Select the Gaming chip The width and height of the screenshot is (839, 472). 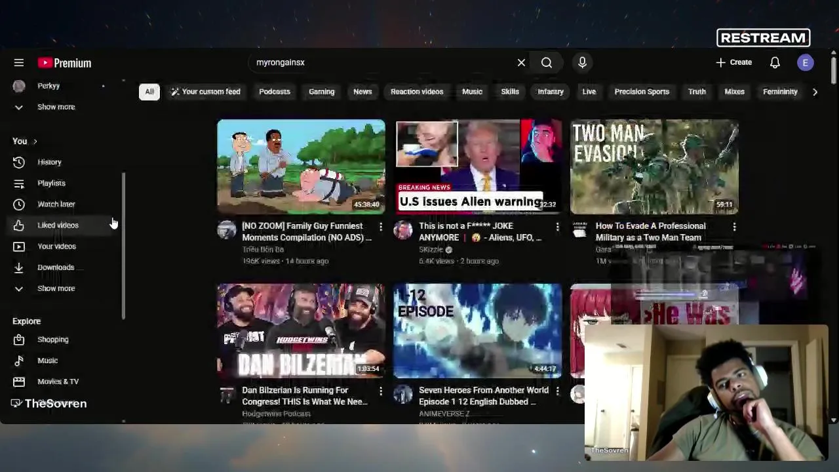(321, 92)
